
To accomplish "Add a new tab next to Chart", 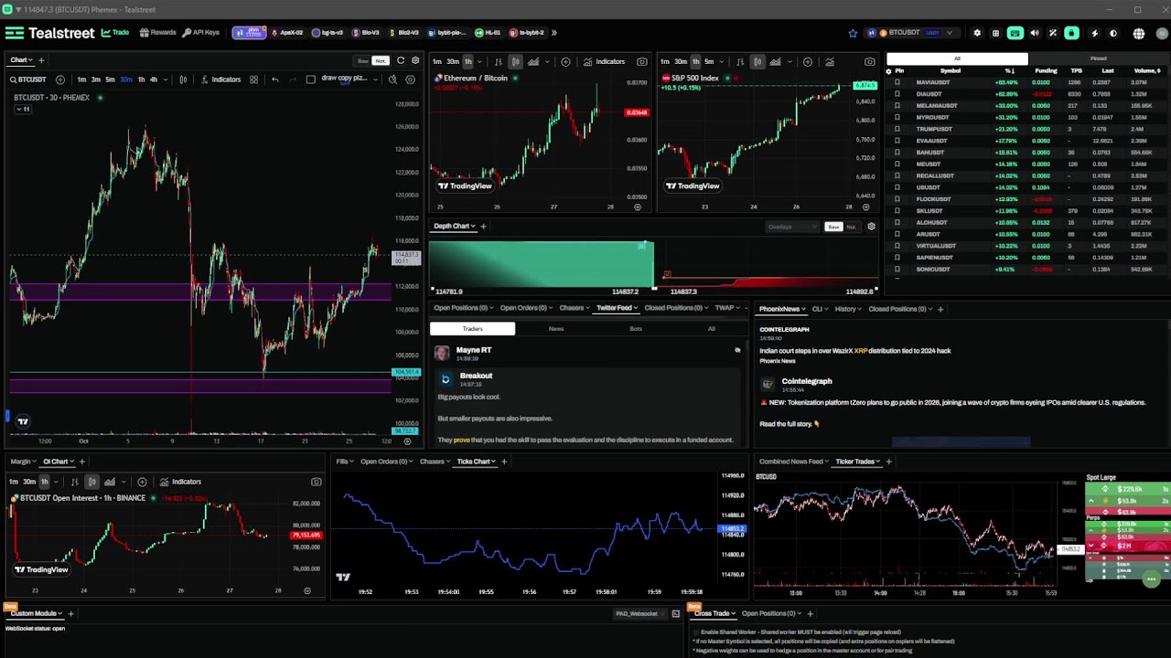I will (41, 60).
